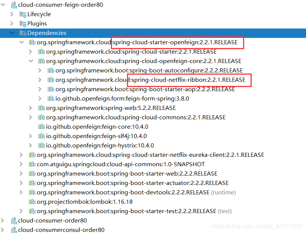Click library icon of feign-core:10.4.0
The height and width of the screenshot is (233, 306).
41,127
